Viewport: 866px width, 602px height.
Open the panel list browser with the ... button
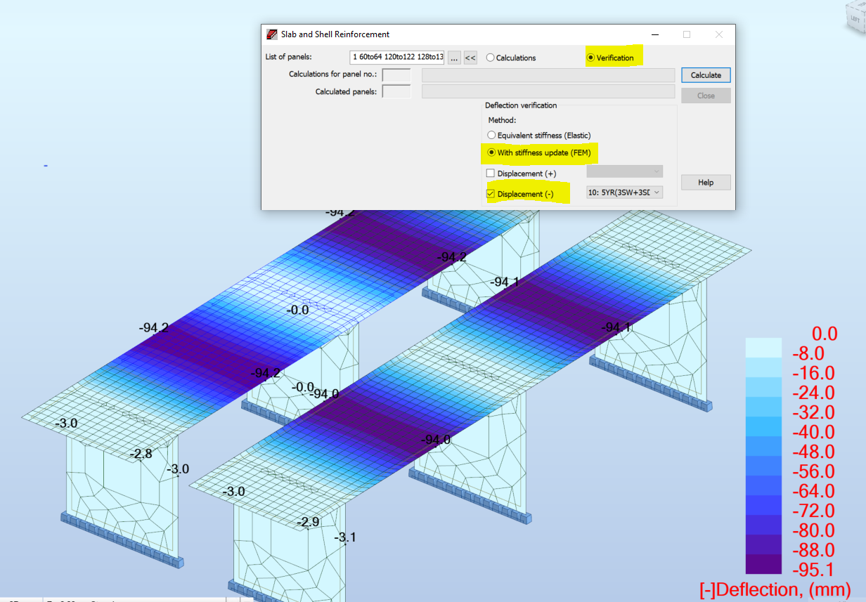coord(454,58)
